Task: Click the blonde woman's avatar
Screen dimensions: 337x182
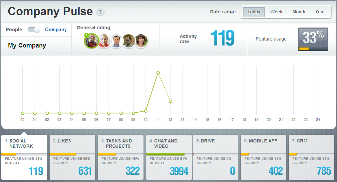Action: point(104,41)
